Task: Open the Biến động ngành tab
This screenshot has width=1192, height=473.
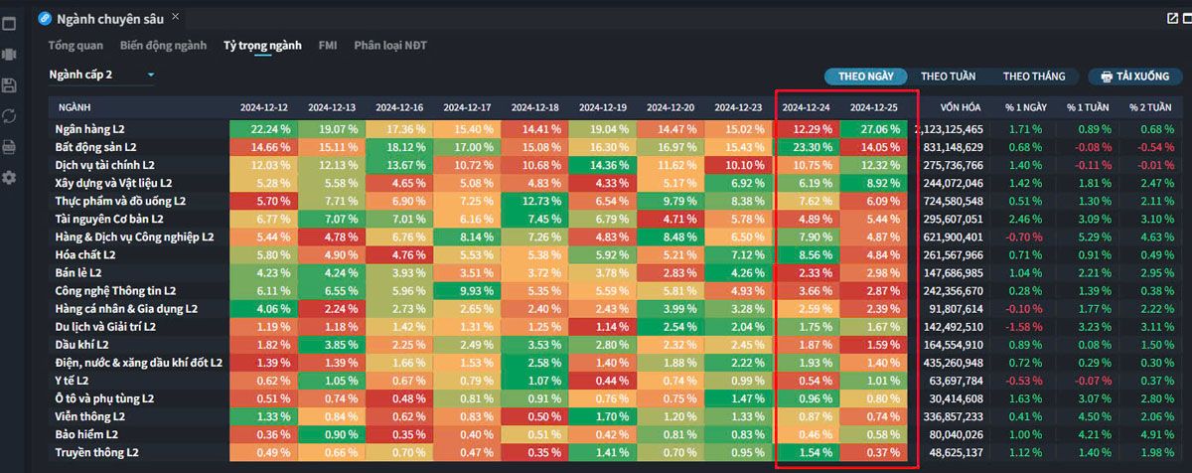Action: [x=163, y=46]
